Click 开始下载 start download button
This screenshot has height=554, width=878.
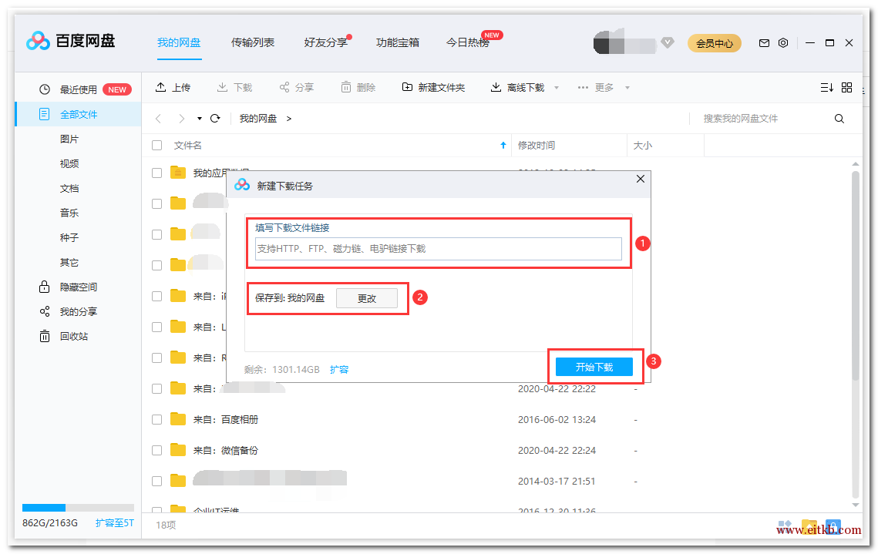click(594, 367)
